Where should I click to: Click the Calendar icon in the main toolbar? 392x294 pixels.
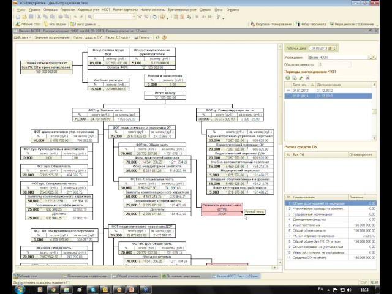pos(183,17)
